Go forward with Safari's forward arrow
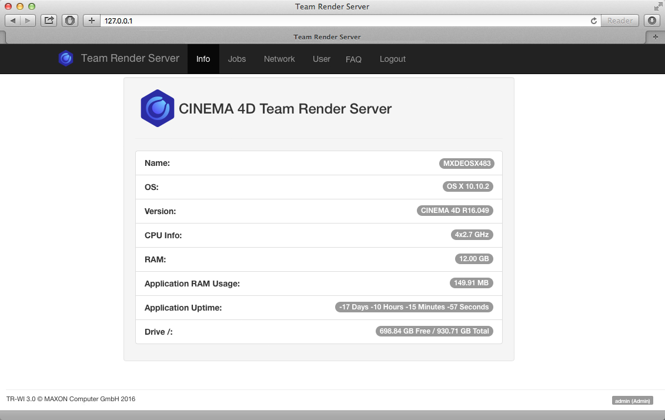665x420 pixels. click(28, 21)
